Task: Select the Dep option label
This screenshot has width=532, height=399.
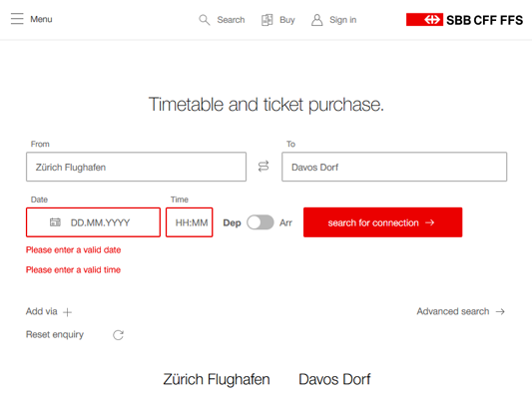Action: pos(233,222)
